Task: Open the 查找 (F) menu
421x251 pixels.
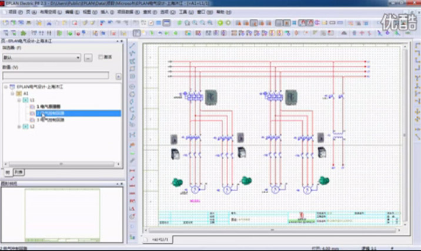Action: click(x=150, y=12)
